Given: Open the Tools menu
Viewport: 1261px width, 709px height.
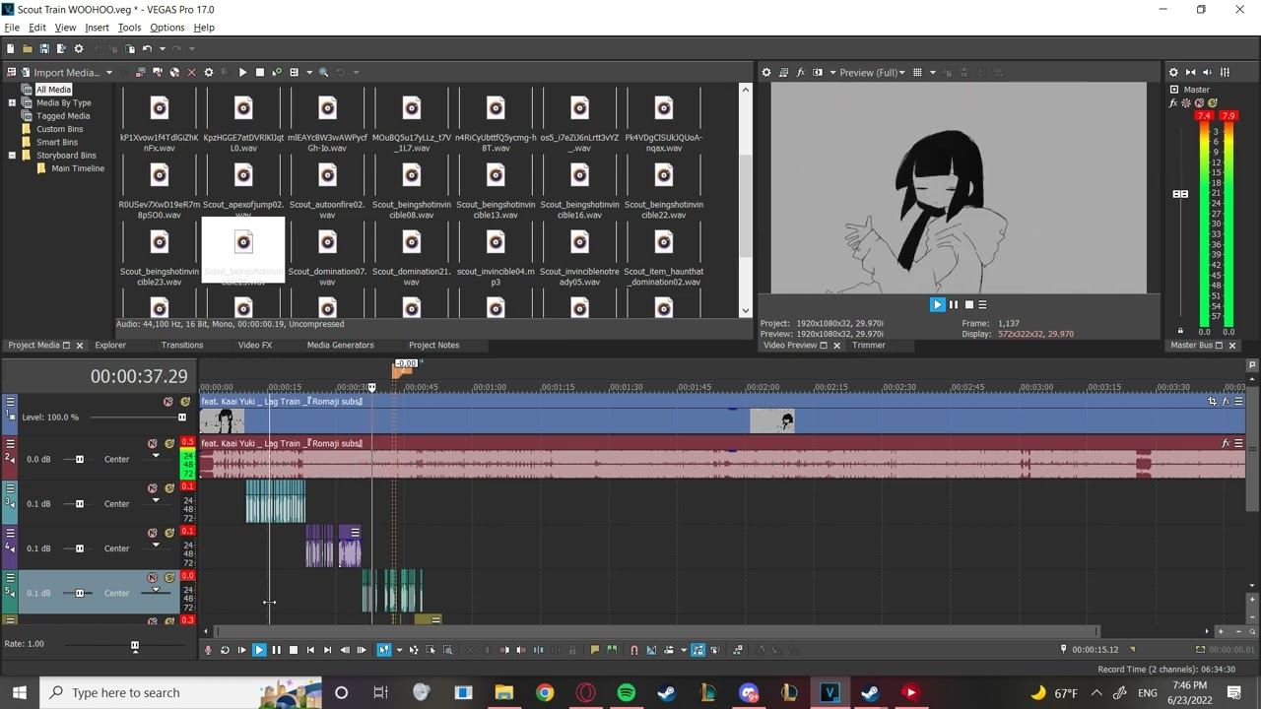Looking at the screenshot, I should [129, 28].
